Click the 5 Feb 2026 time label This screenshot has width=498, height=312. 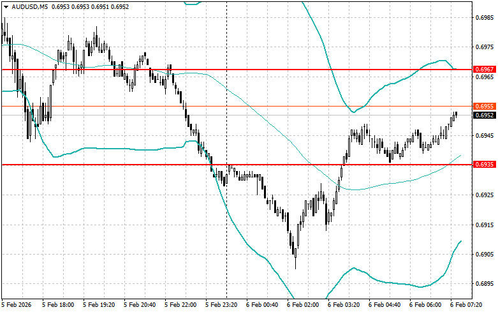17,305
